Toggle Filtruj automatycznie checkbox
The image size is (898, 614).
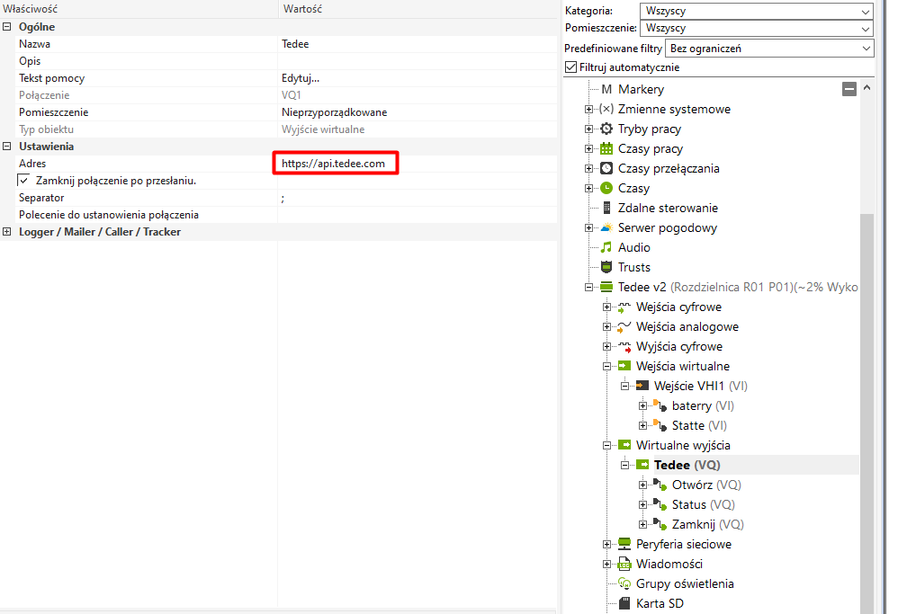pyautogui.click(x=570, y=67)
